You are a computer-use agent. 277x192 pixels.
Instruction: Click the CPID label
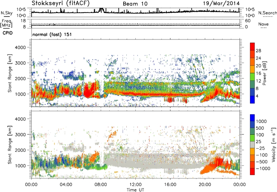pos(8,33)
